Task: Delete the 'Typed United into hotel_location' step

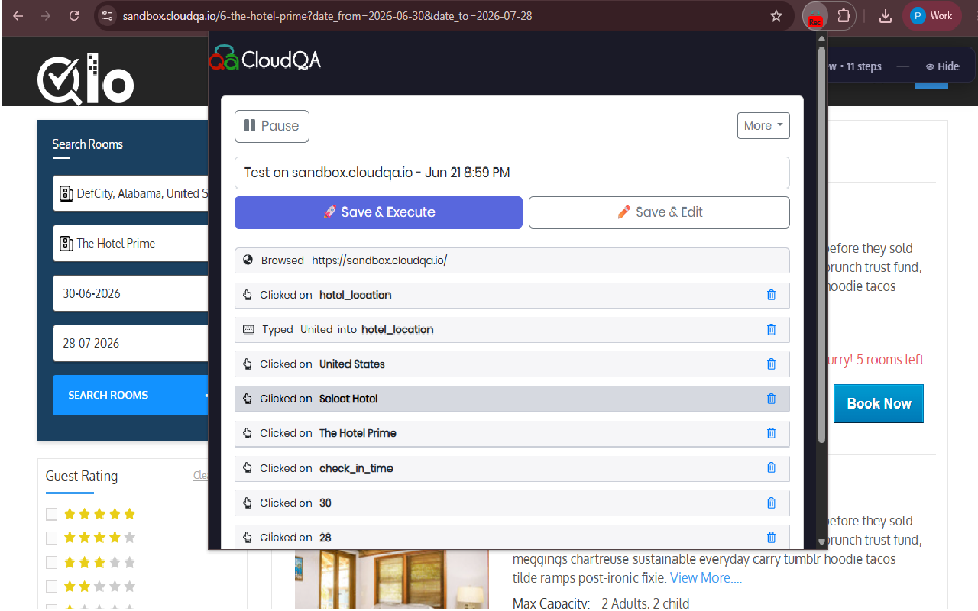Action: pyautogui.click(x=771, y=329)
